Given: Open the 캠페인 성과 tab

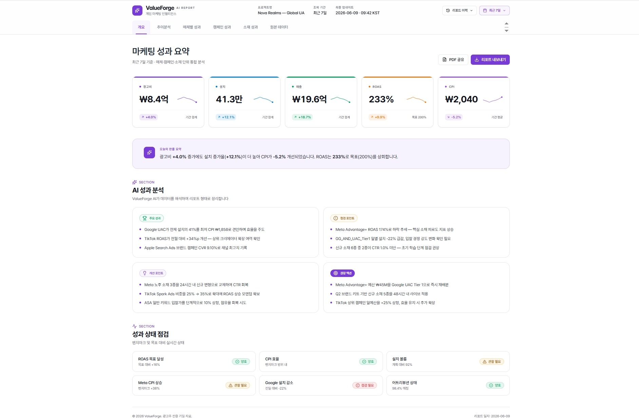Looking at the screenshot, I should tap(222, 27).
